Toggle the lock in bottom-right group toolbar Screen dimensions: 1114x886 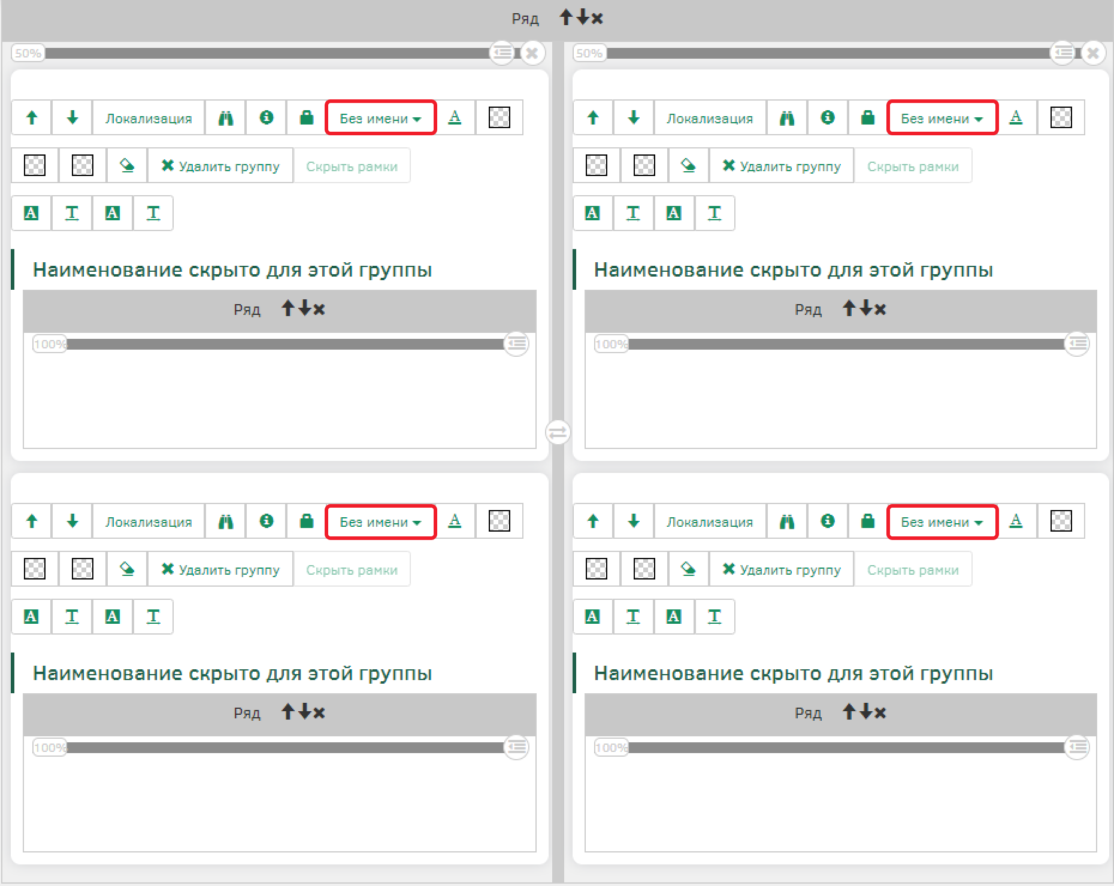tap(868, 521)
